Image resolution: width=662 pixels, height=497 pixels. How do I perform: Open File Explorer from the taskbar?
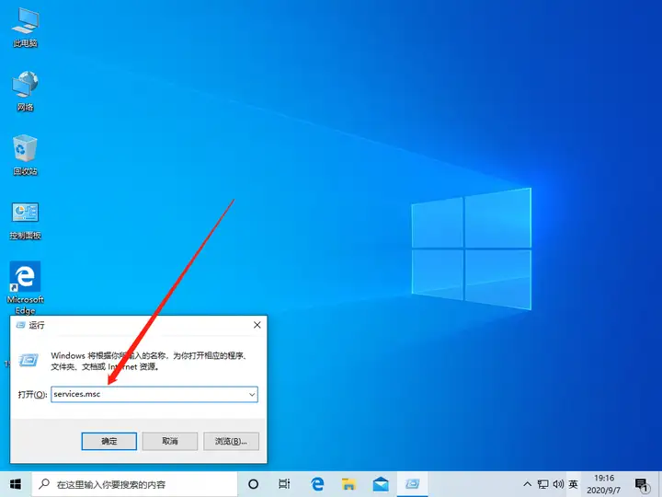pos(348,484)
